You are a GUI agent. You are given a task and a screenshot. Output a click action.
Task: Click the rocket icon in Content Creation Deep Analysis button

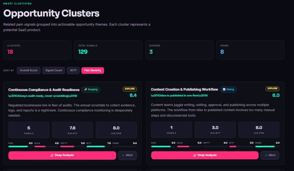195,155
